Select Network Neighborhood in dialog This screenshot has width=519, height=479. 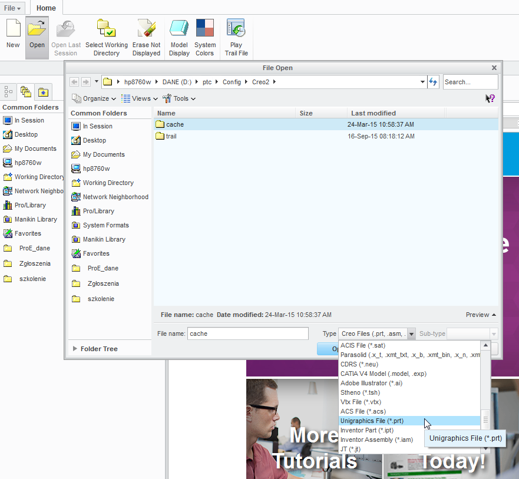(110, 197)
